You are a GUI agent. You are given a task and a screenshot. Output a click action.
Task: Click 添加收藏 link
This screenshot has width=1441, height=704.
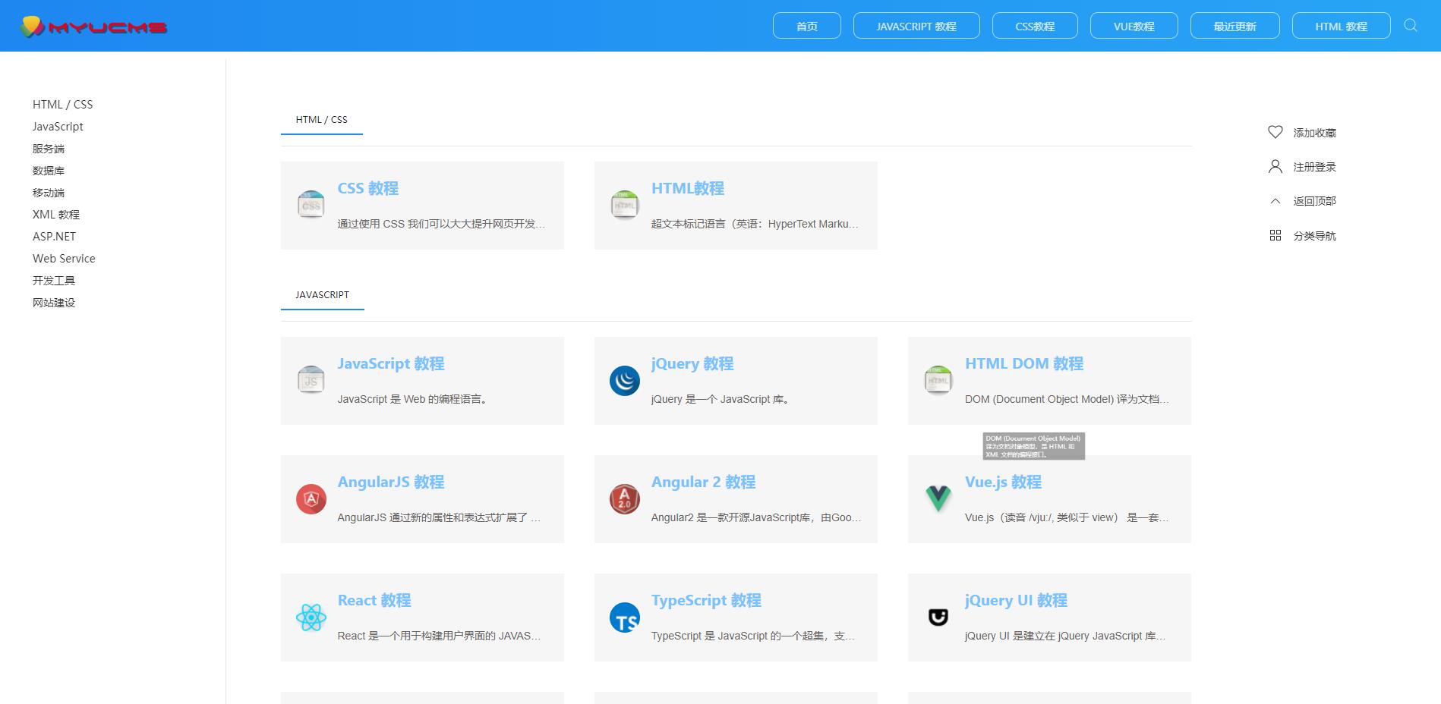[1315, 133]
